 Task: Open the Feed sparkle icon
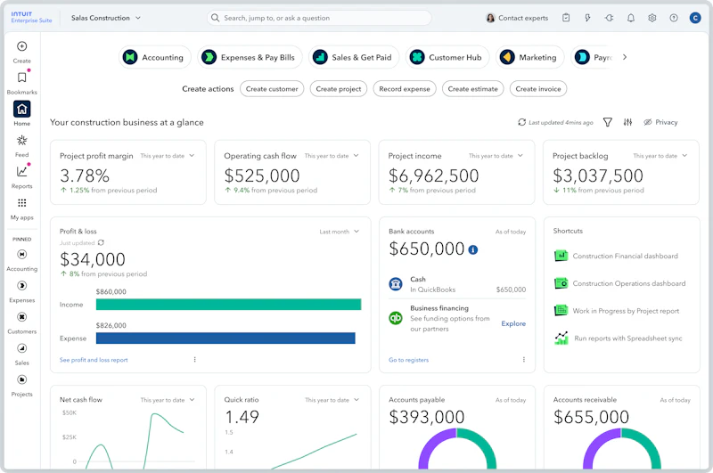21,140
